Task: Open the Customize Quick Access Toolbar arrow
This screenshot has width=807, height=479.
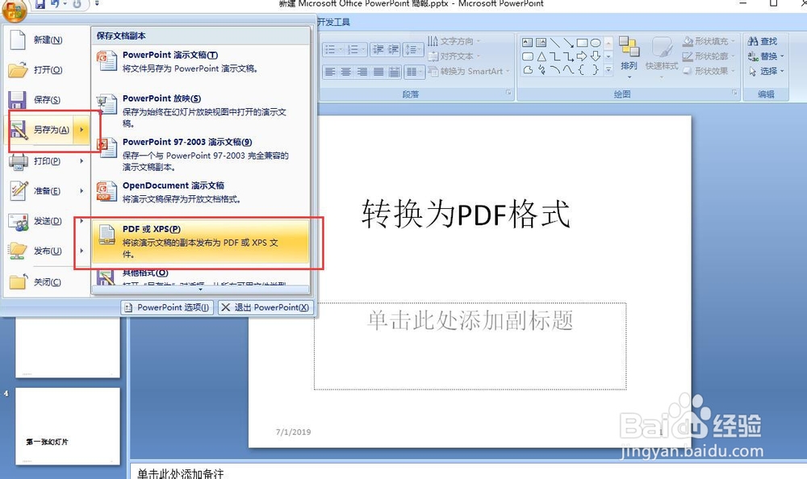Action: point(97,4)
